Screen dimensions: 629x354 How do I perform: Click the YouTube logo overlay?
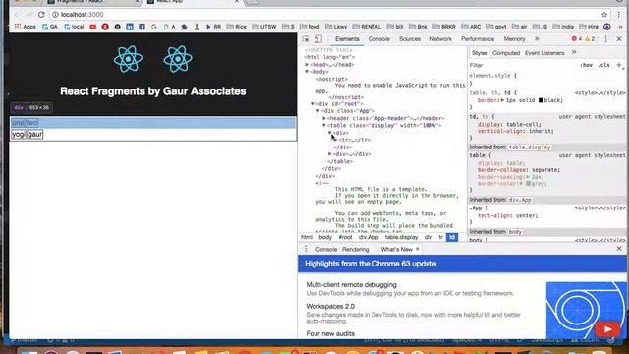(607, 330)
